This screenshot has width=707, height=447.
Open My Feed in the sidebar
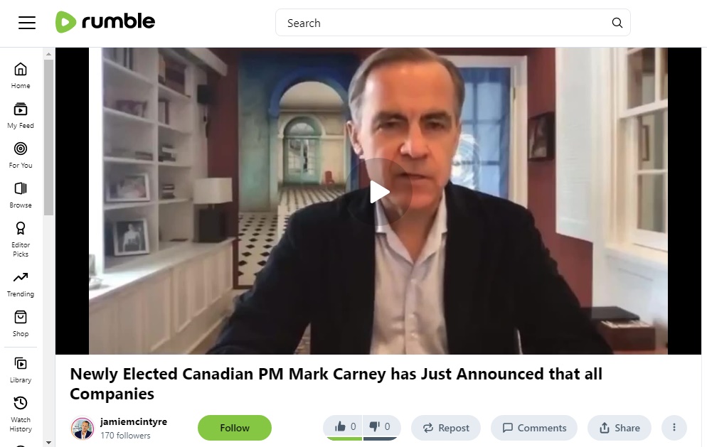point(21,116)
